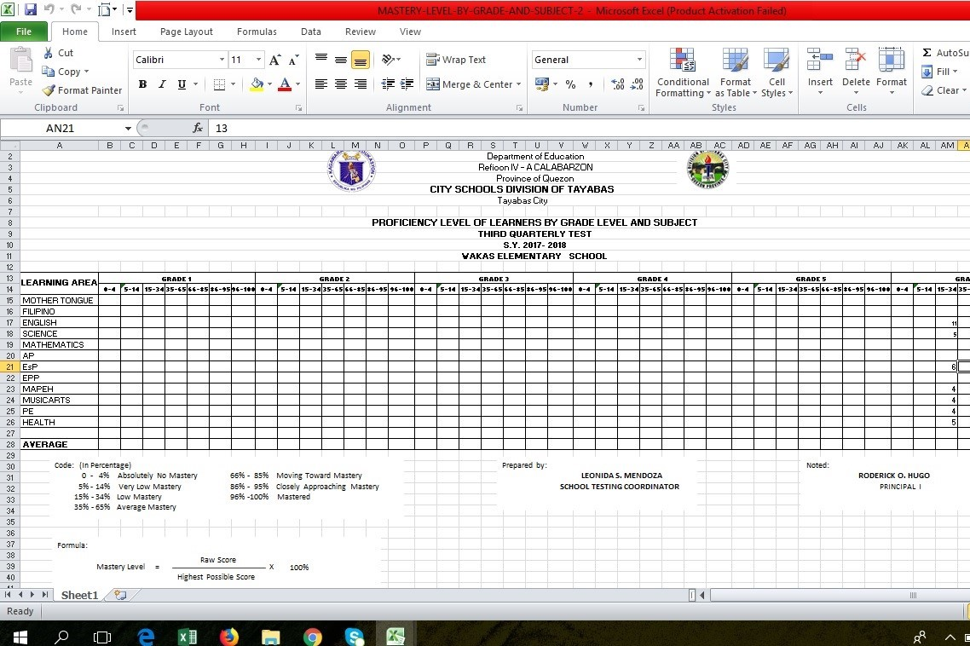This screenshot has height=646, width=970.
Task: Open Google Chrome from the taskbar
Action: pos(313,636)
